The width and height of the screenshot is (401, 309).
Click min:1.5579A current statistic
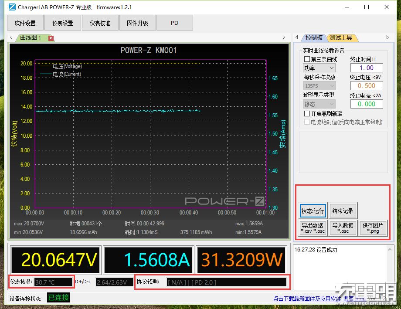click(248, 232)
